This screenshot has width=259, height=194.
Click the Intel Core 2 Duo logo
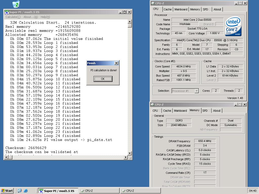(x=233, y=26)
